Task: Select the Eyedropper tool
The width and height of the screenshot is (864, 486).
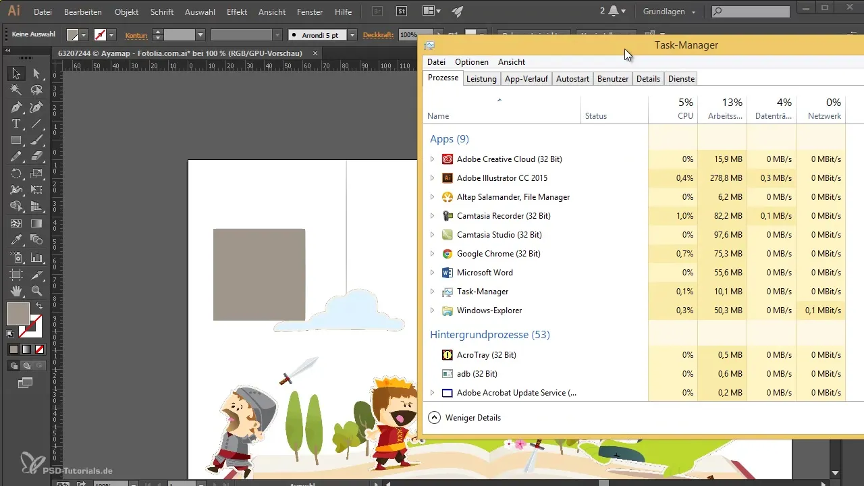Action: coord(16,240)
